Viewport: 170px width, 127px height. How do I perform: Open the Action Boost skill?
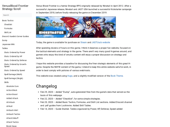coord(12,94)
